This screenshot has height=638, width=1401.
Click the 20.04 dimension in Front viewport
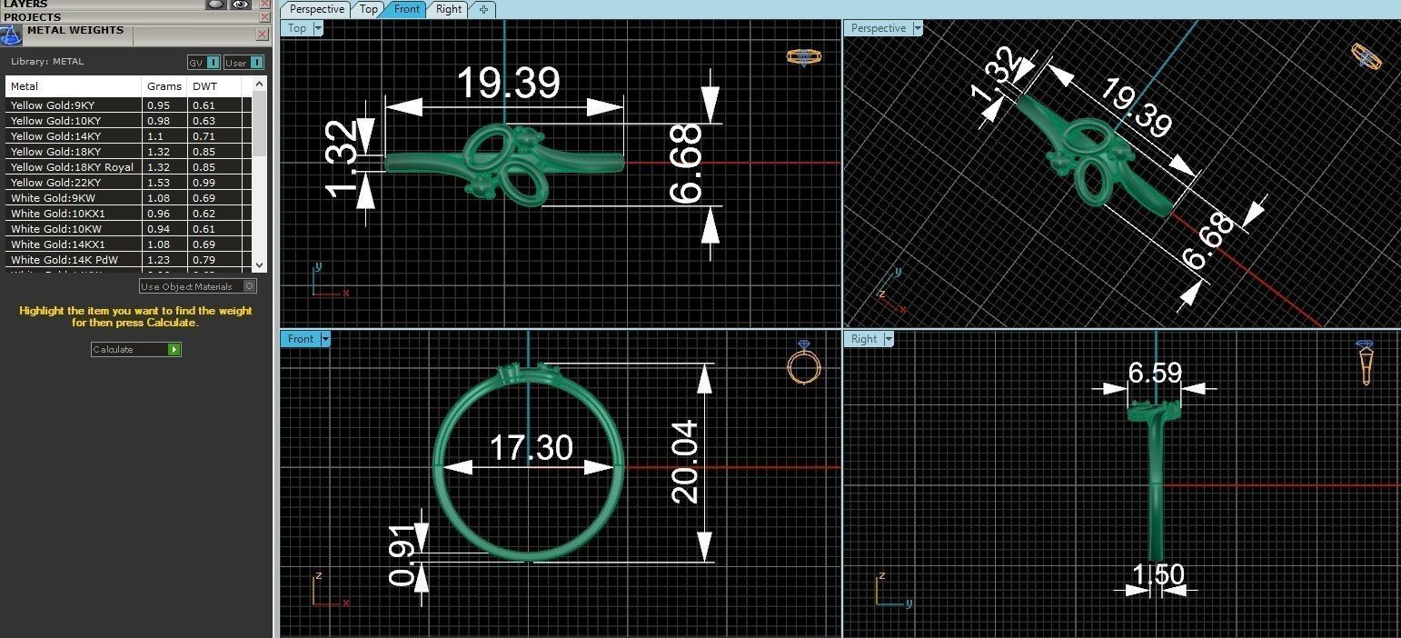tap(685, 462)
